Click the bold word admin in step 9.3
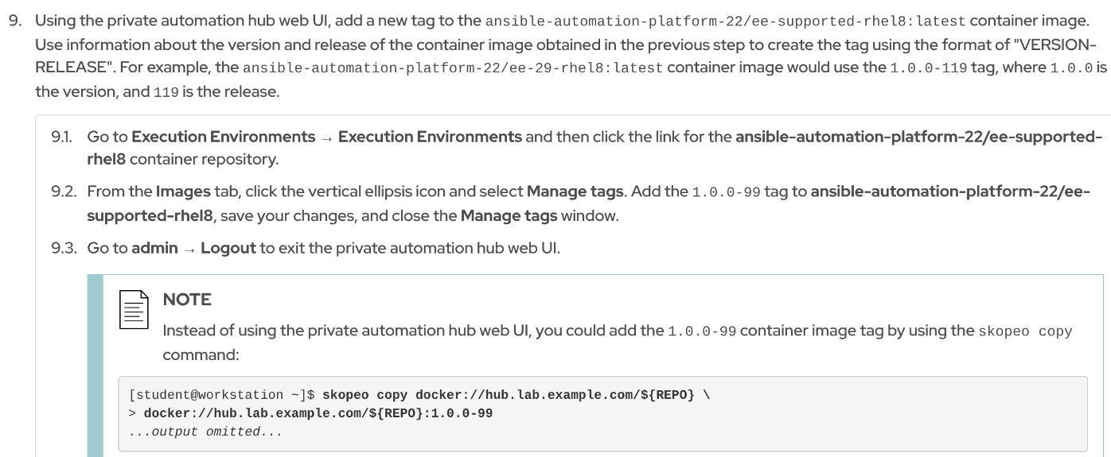Viewport: 1111px width, 457px height. (154, 249)
